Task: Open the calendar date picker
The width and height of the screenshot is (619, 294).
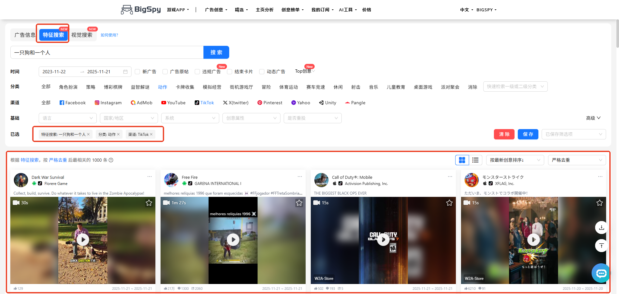Action: click(x=126, y=72)
